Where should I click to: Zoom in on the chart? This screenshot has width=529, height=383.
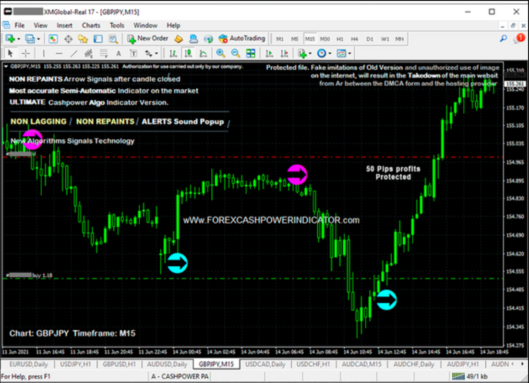click(x=221, y=53)
